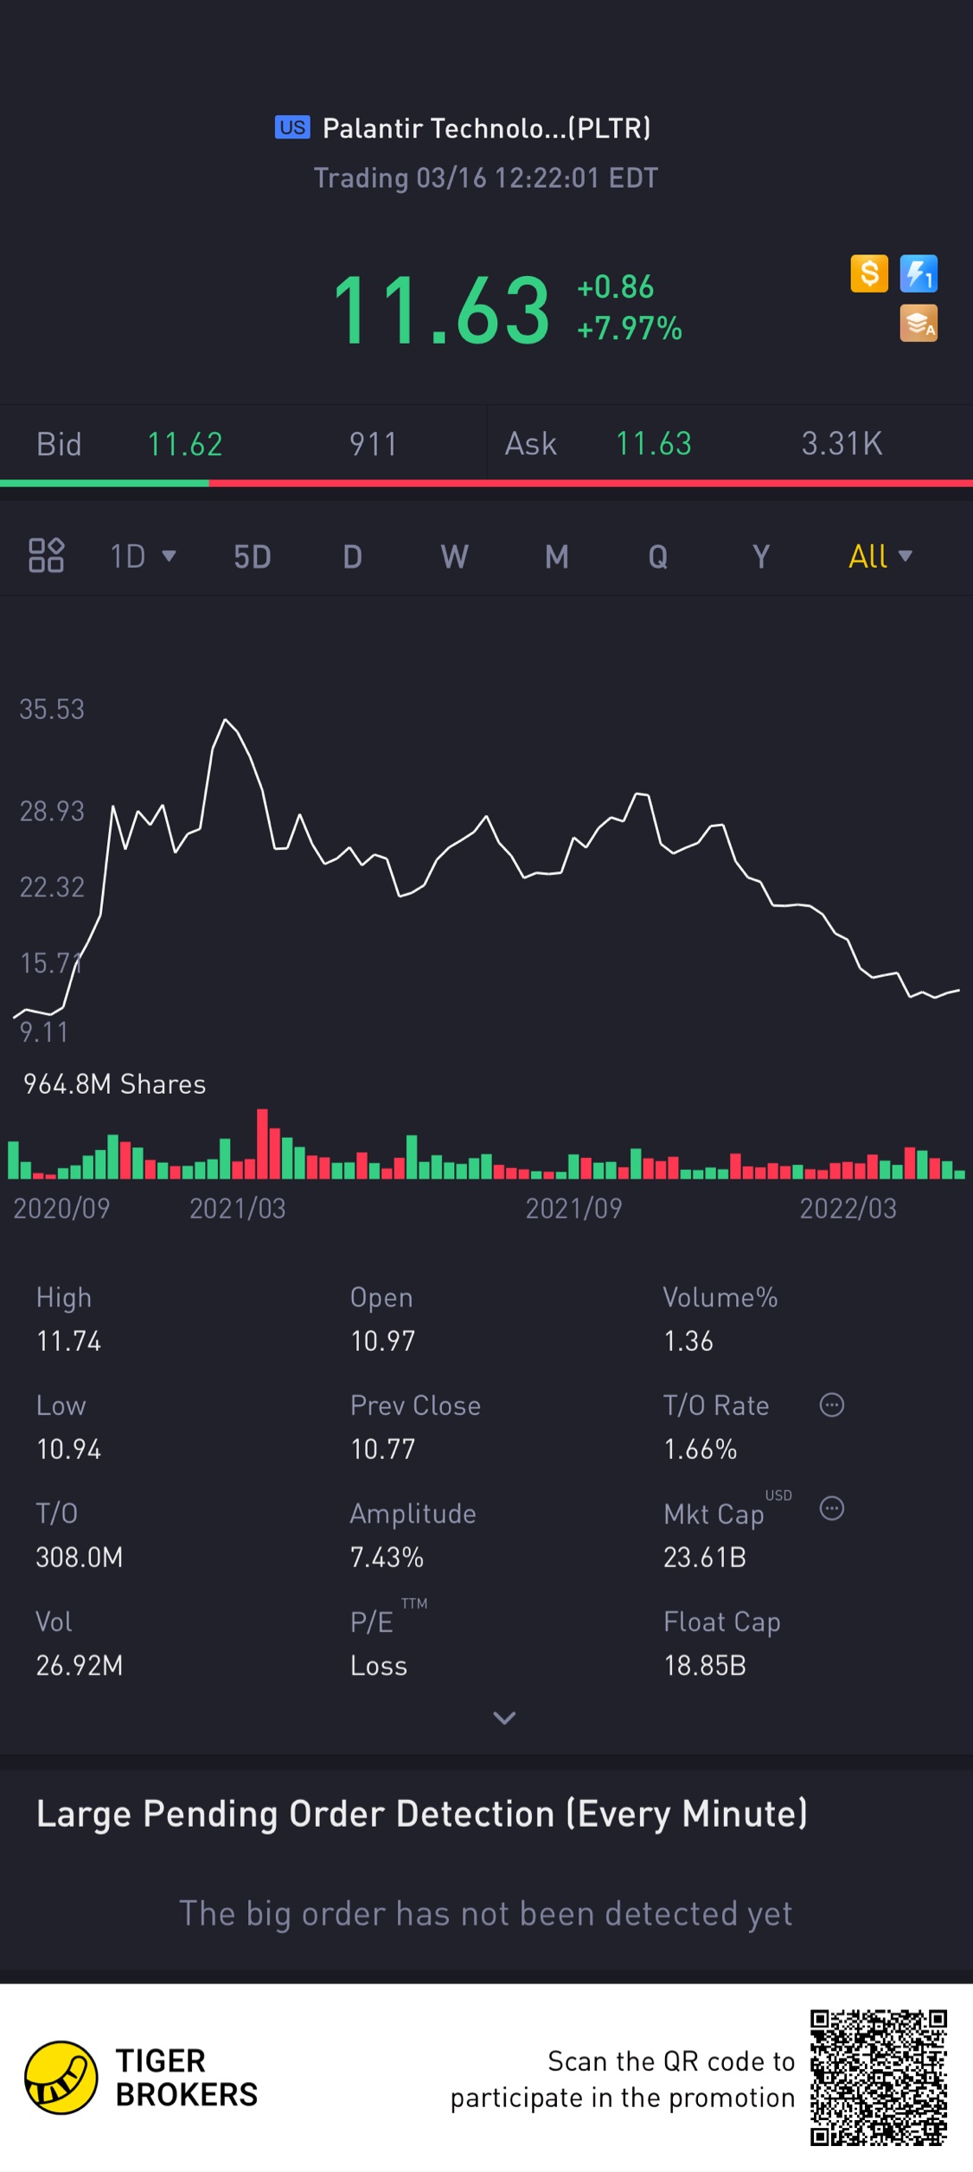
Task: Tap the Palantir Technolo...(PLTR) title
Action: click(486, 128)
